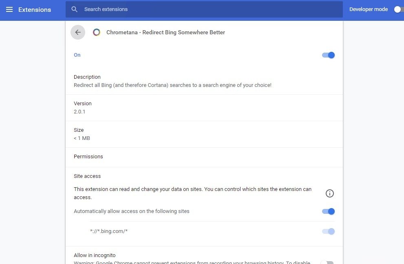
Task: Enable Allow in incognito switch
Action: (327, 262)
